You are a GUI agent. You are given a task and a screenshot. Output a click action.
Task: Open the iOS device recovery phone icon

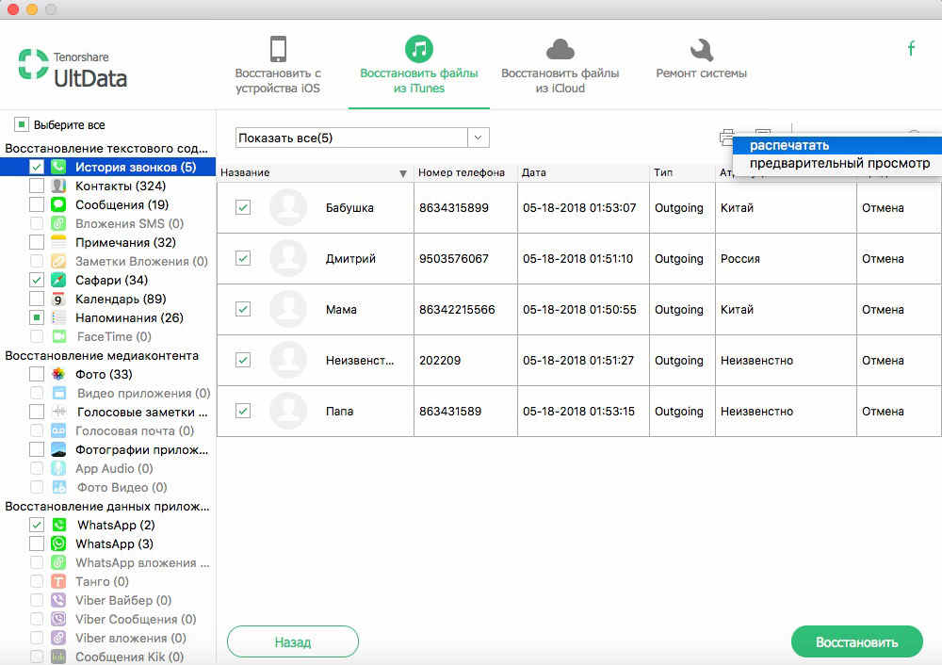[x=278, y=49]
